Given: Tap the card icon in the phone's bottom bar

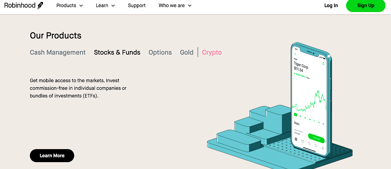Looking at the screenshot, I should [x=302, y=141].
